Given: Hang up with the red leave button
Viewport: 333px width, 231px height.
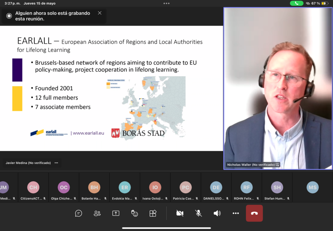Looking at the screenshot, I should [254, 213].
